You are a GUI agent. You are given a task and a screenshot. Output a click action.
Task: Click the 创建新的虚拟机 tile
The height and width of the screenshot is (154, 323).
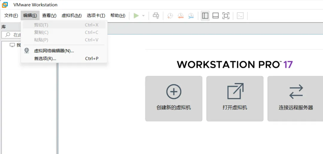(x=174, y=99)
